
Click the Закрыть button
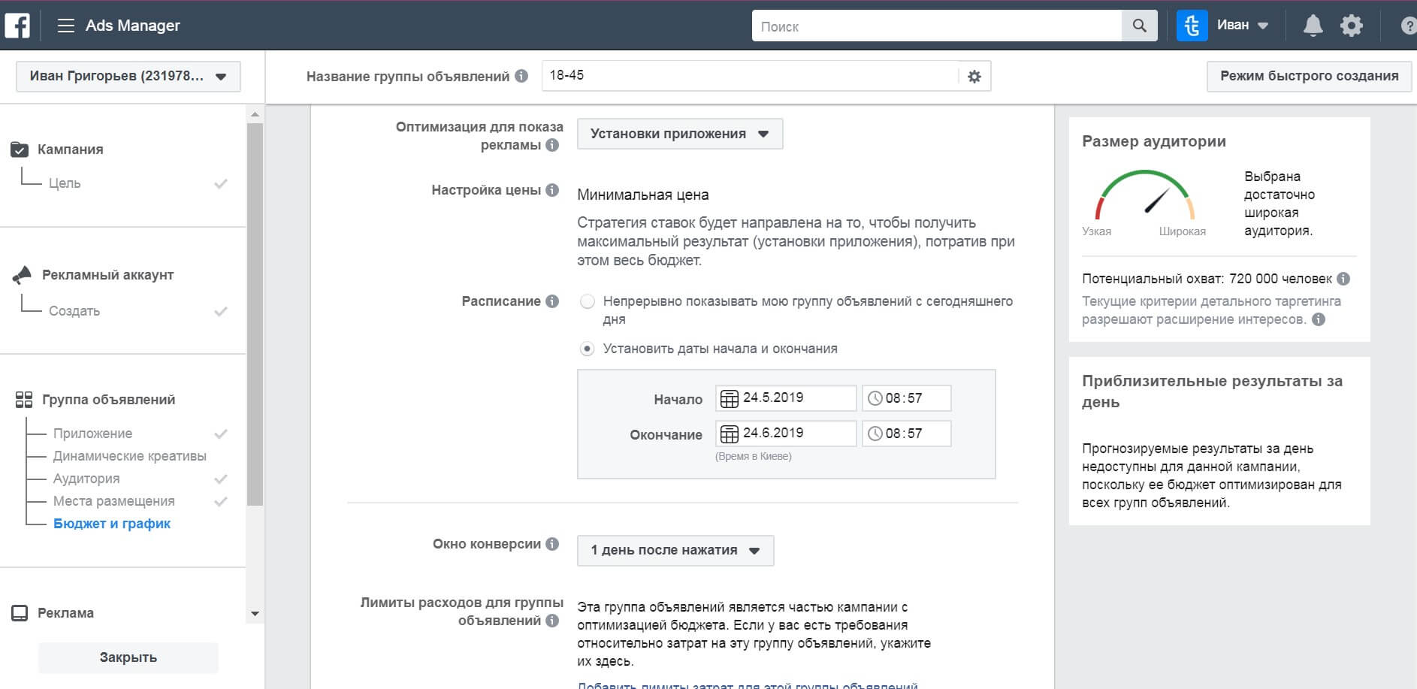pyautogui.click(x=128, y=657)
